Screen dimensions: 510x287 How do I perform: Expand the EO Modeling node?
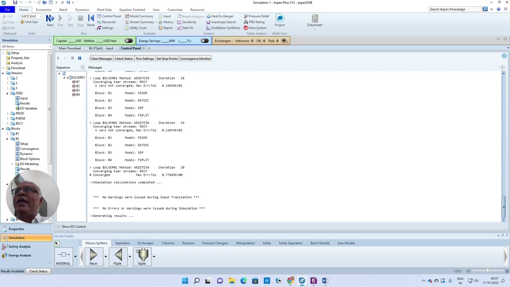[12, 164]
